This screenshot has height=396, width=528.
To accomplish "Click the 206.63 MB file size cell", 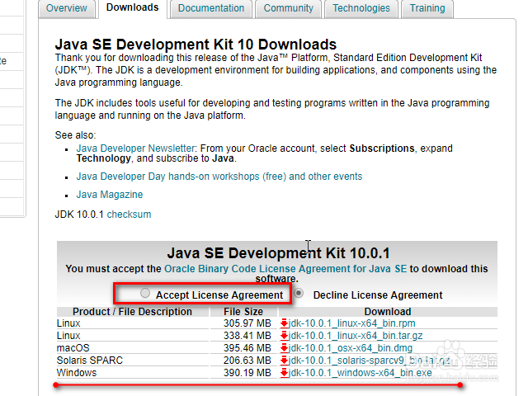I will click(247, 361).
